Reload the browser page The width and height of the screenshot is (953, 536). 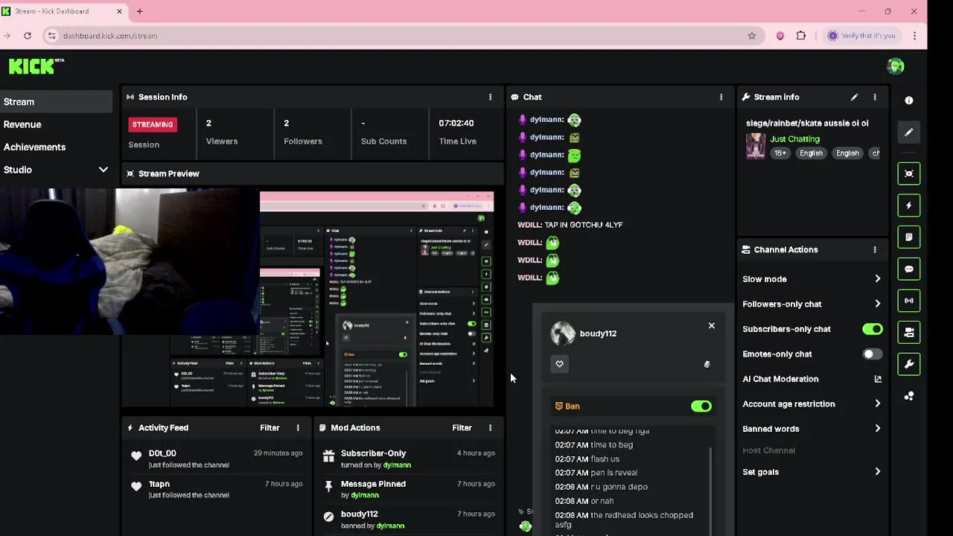click(28, 36)
